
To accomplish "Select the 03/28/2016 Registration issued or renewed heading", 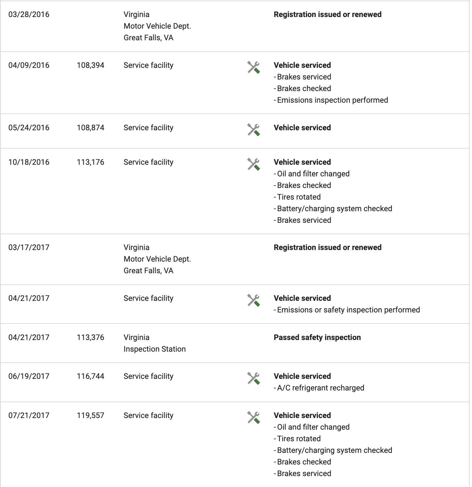I will [x=327, y=15].
